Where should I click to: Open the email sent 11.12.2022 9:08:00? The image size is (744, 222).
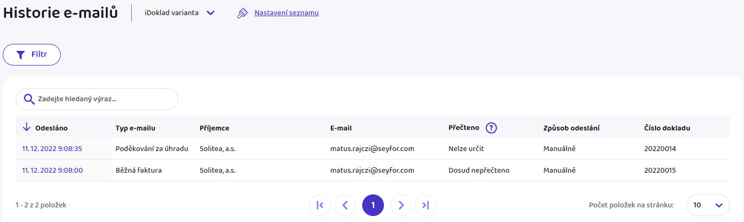click(53, 170)
